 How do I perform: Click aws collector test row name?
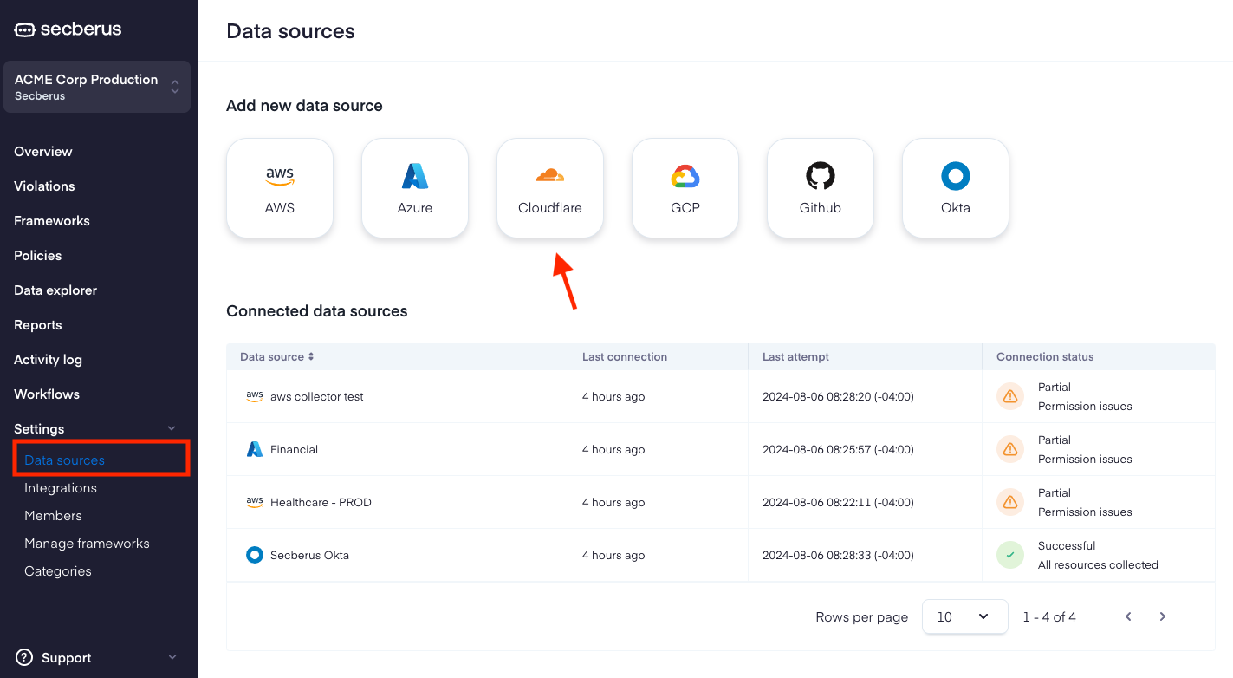(317, 396)
